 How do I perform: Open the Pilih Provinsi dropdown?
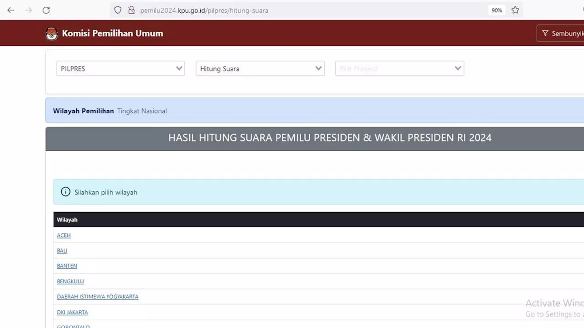tap(400, 68)
